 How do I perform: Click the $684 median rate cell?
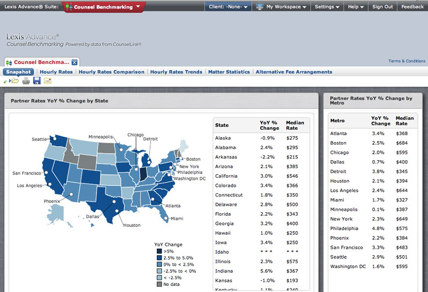click(x=402, y=143)
